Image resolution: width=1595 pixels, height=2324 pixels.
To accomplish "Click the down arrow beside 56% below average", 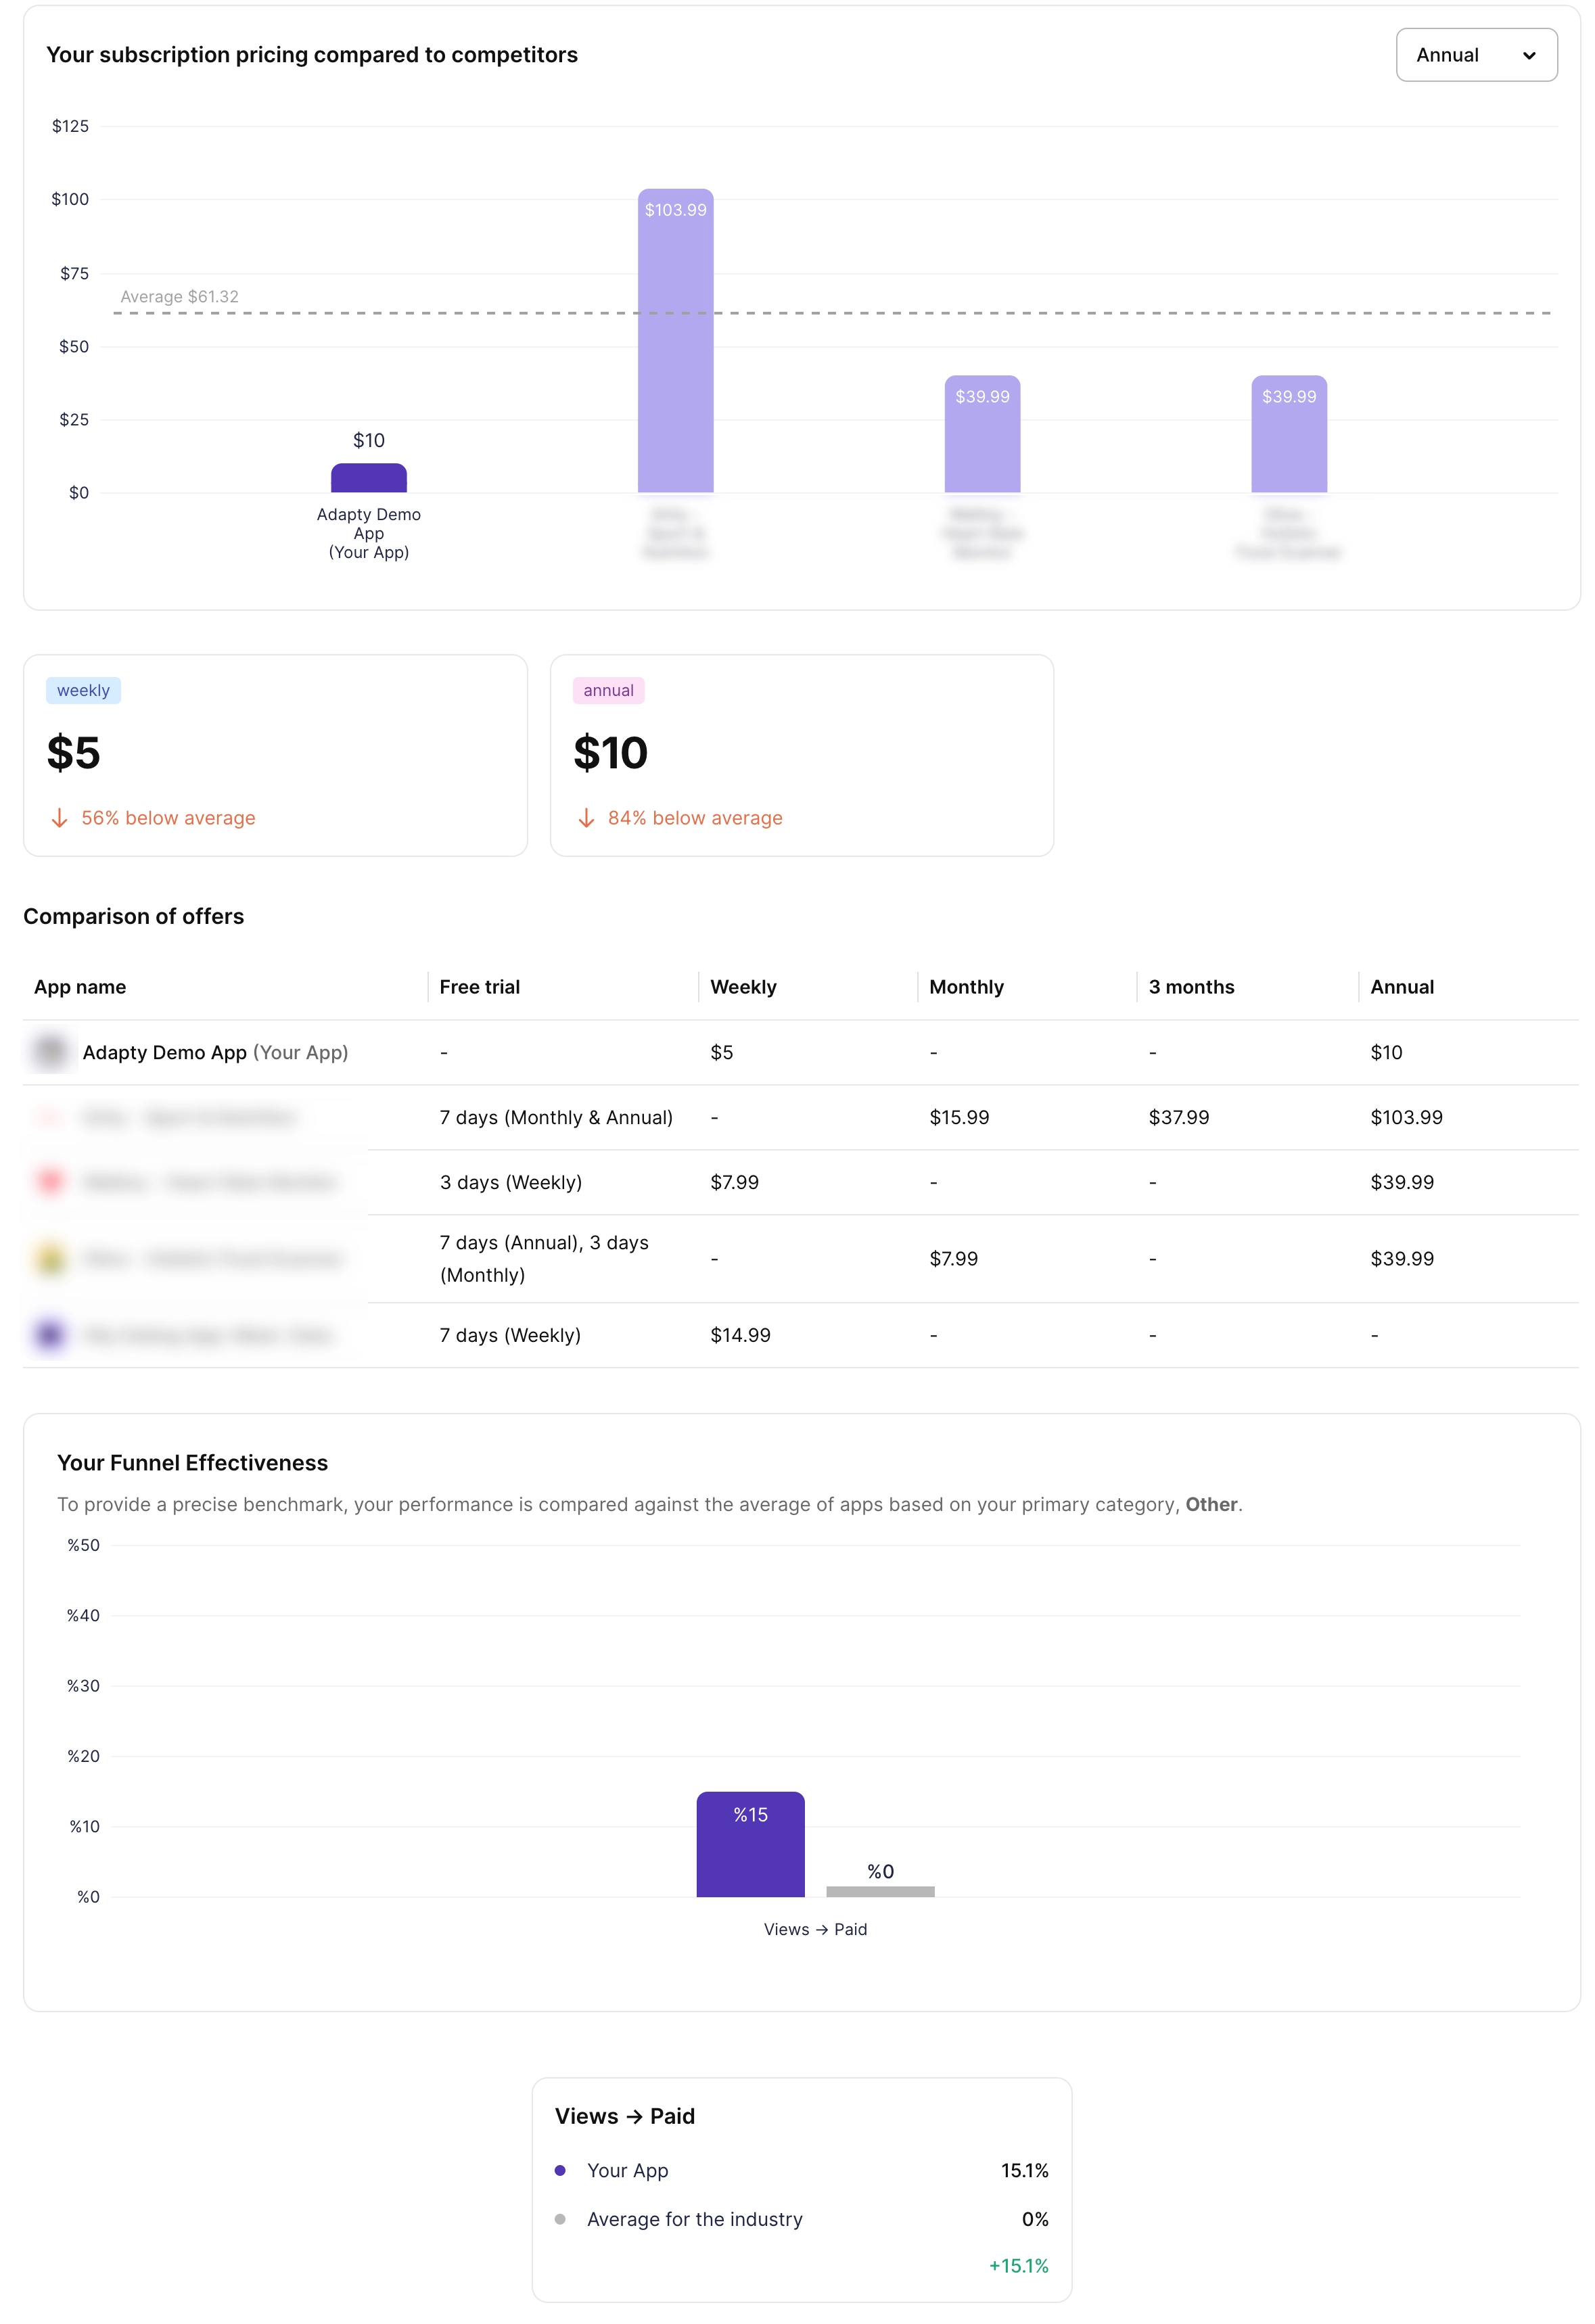I will [60, 818].
